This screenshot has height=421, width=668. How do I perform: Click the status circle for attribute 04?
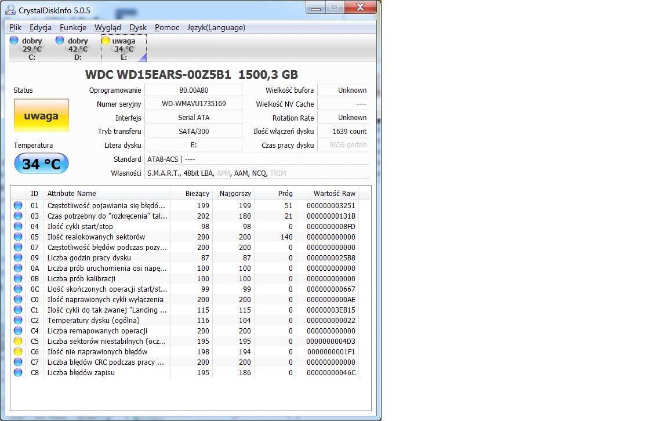click(x=18, y=226)
